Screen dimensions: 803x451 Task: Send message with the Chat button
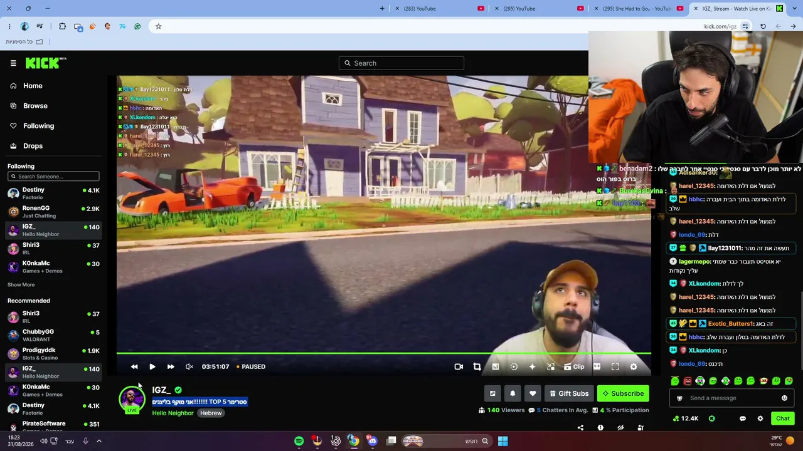(x=783, y=418)
